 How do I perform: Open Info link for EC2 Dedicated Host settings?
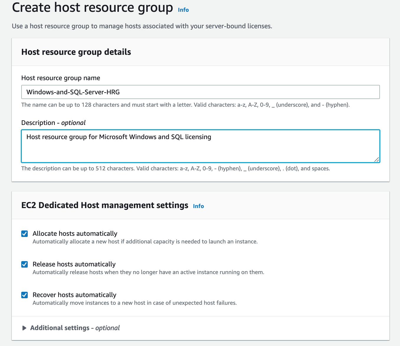pyautogui.click(x=198, y=206)
